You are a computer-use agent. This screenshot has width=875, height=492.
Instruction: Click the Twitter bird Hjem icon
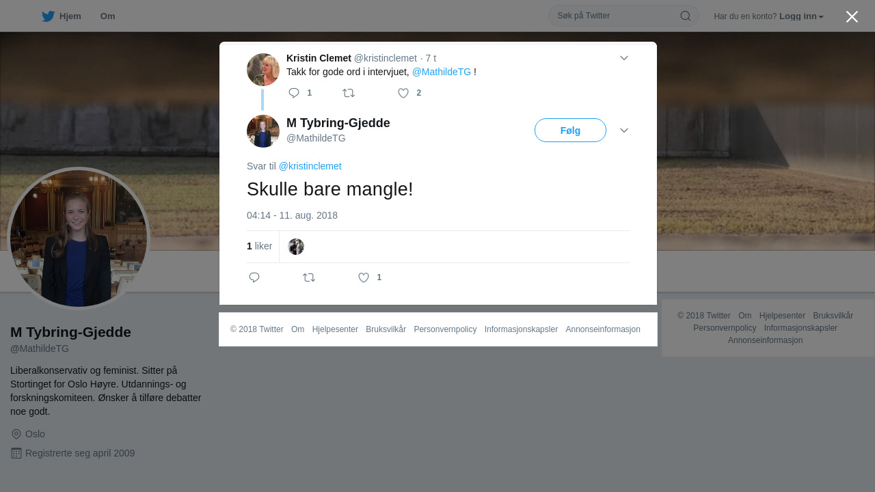(48, 16)
